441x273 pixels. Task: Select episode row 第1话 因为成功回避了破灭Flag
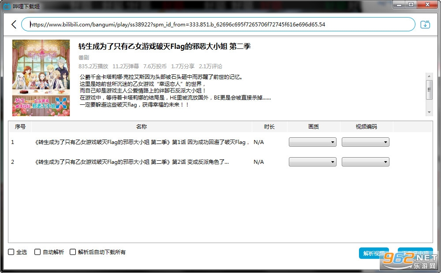pos(220,142)
